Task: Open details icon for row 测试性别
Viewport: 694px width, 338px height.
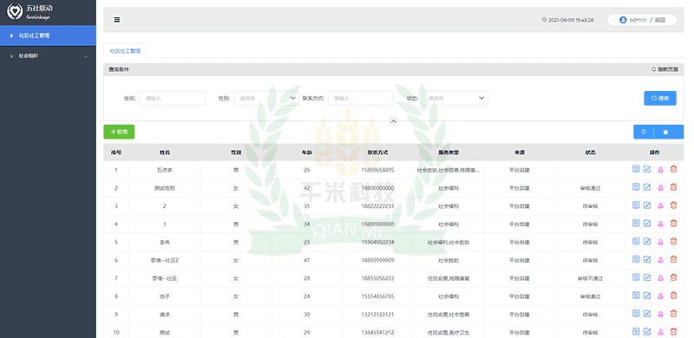Action: point(636,187)
